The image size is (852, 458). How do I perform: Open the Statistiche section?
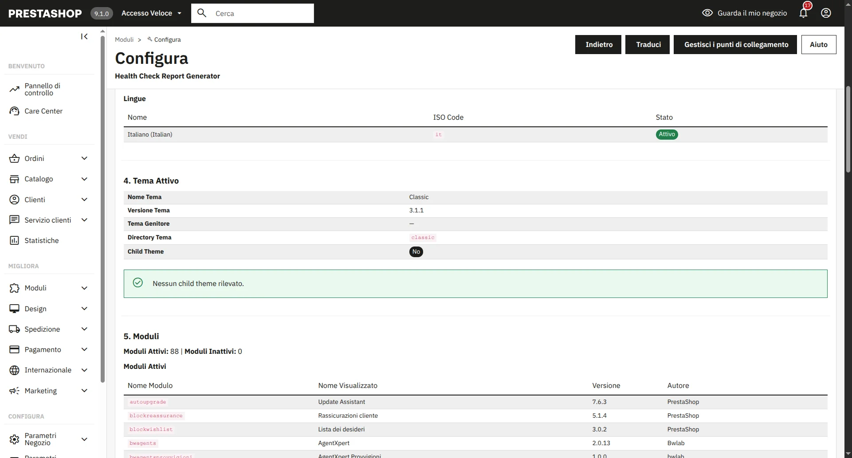click(42, 240)
